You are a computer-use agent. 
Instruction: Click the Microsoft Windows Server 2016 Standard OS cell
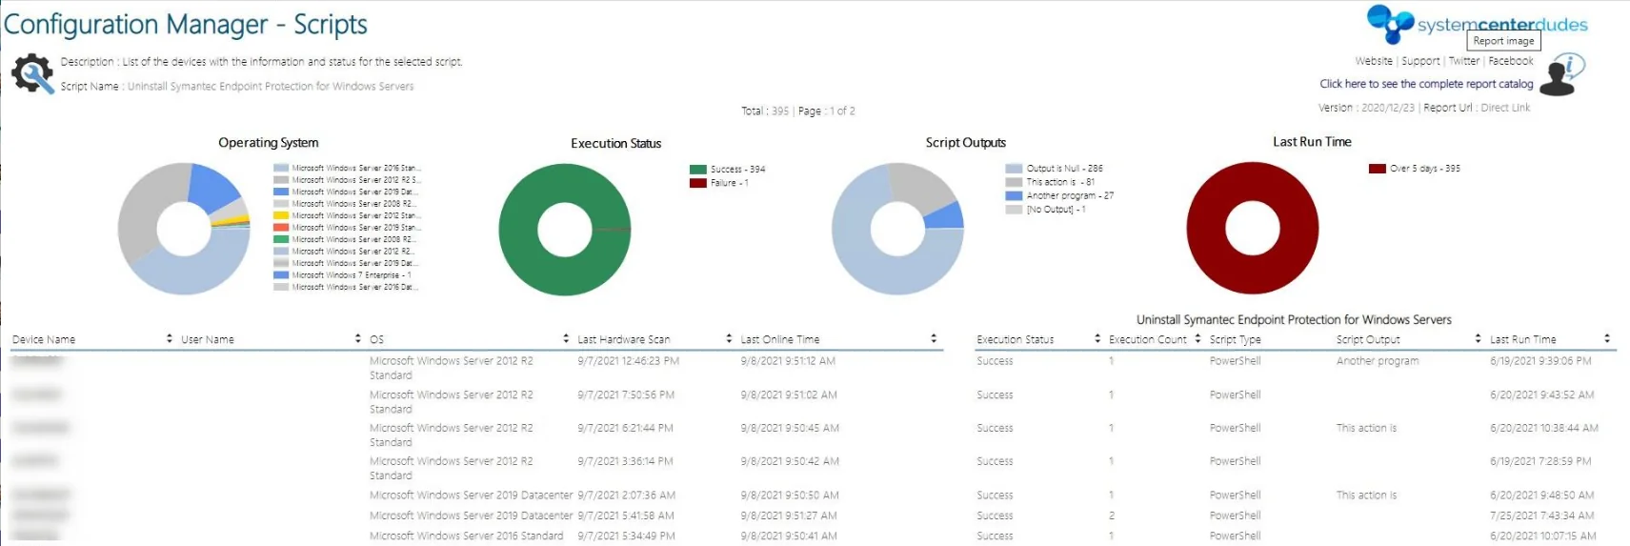466,536
